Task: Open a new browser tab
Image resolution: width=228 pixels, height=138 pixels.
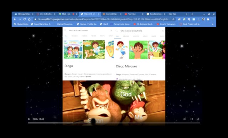Action: coord(192,14)
